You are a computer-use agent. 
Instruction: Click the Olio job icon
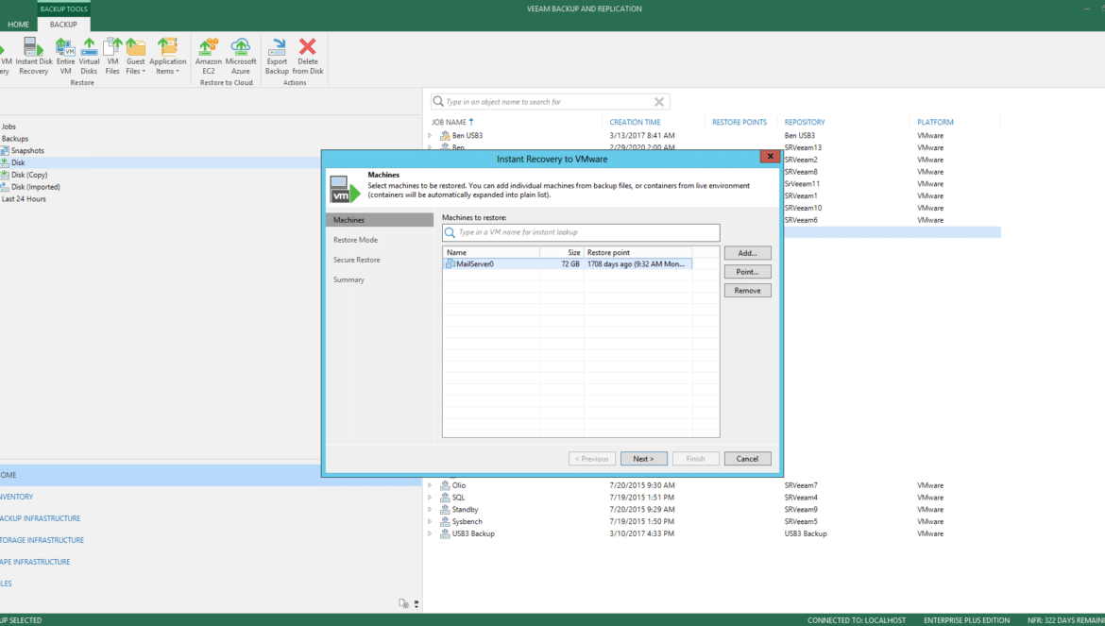click(445, 485)
